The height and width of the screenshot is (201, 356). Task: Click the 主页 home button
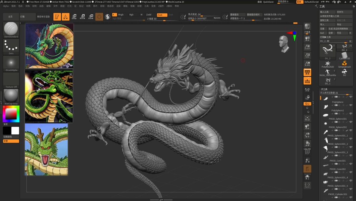pyautogui.click(x=10, y=16)
